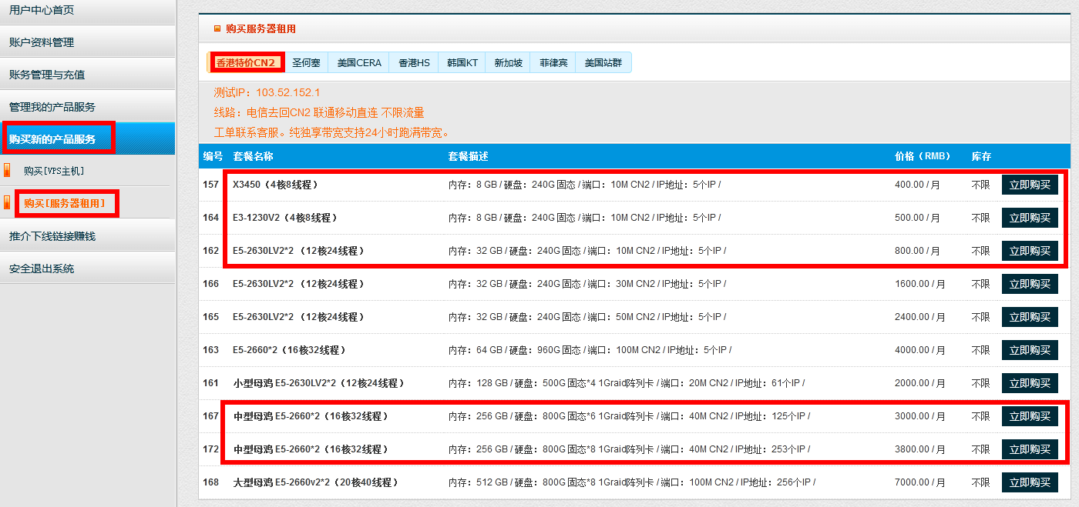Open 账户资料管理 in sidebar
Screen dimensions: 1079x507
click(42, 42)
